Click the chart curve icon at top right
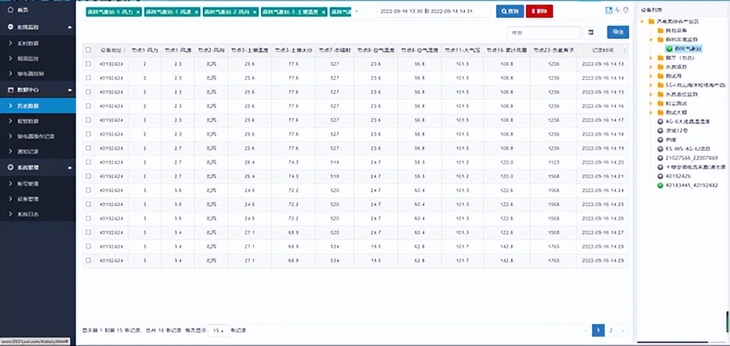 (x=617, y=10)
